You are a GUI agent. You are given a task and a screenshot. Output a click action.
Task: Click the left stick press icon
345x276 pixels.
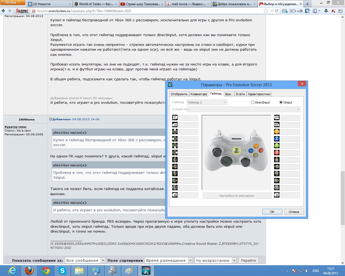175,188
